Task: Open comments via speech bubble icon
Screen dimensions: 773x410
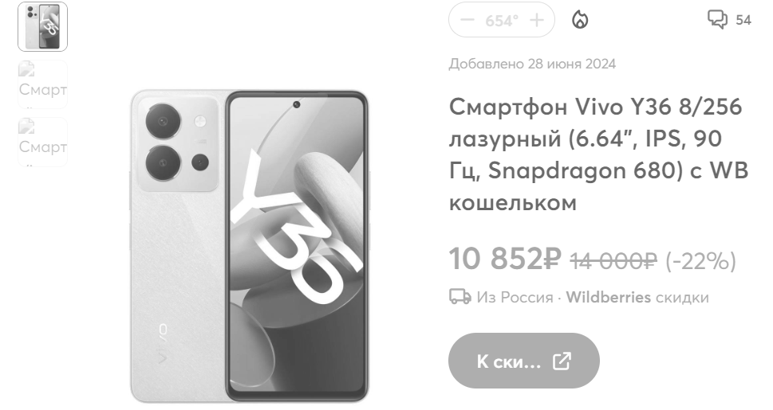Action: point(717,20)
